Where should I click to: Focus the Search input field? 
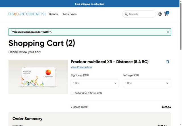[139, 14]
